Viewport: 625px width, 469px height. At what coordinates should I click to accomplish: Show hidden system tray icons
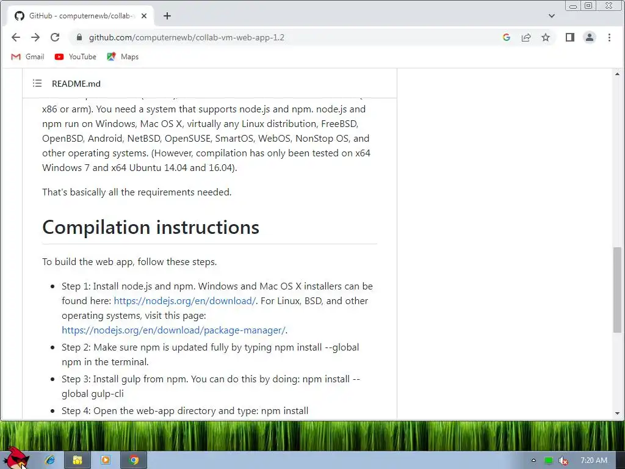point(533,460)
